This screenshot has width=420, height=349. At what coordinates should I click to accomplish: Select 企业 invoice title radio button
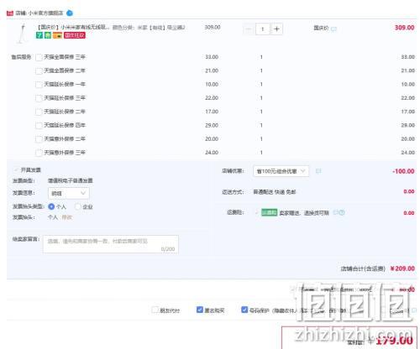(x=77, y=206)
